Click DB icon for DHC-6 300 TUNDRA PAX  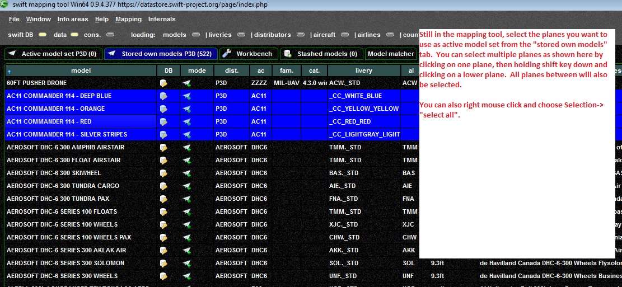pyautogui.click(x=163, y=199)
